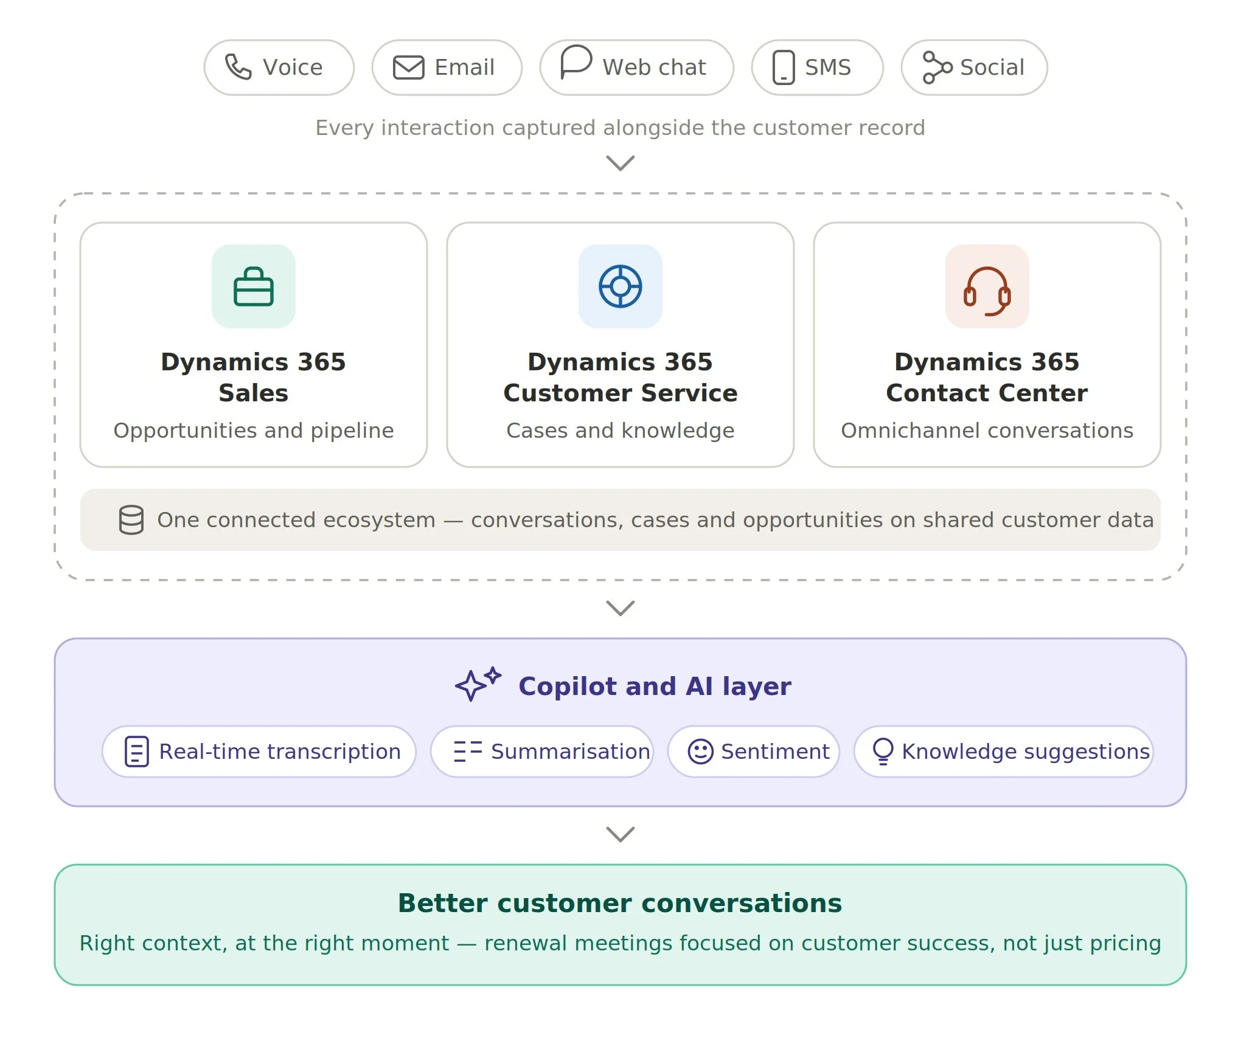Click the sparkle Copilot icon
The height and width of the screenshot is (1058, 1241).
(478, 684)
